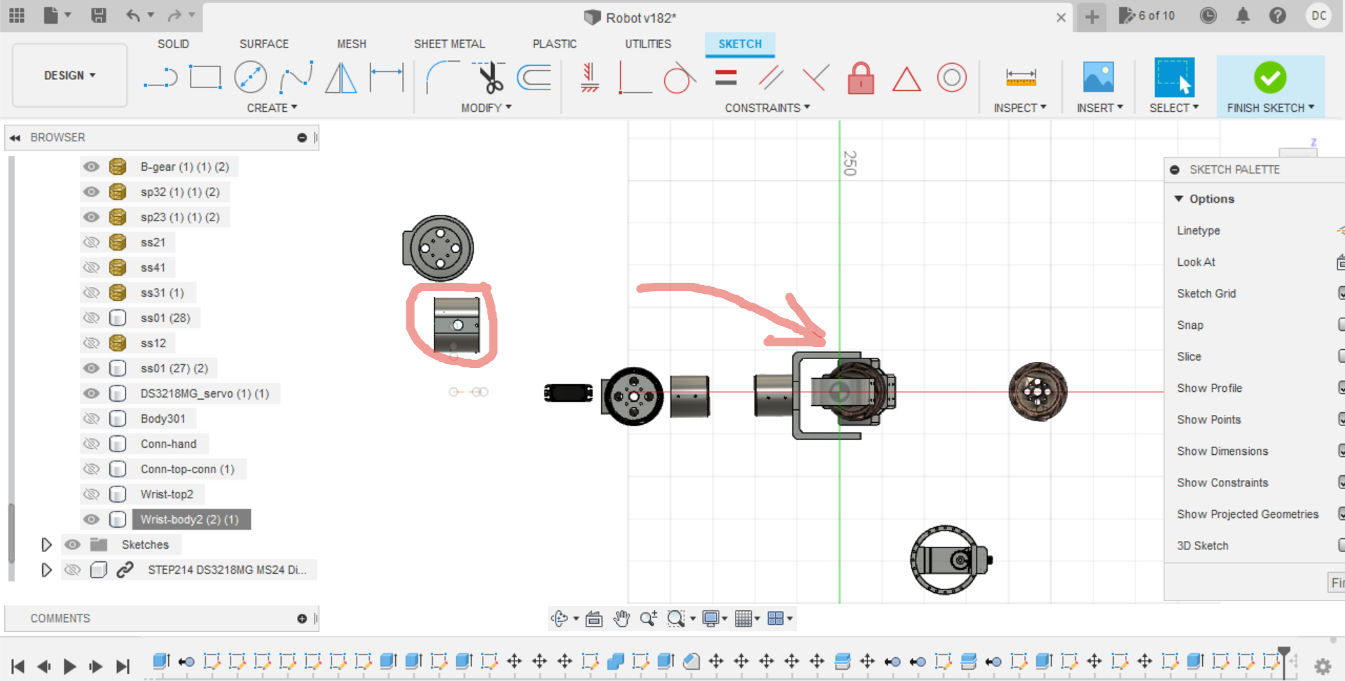Select Conn-hand in the browser tree

[168, 444]
